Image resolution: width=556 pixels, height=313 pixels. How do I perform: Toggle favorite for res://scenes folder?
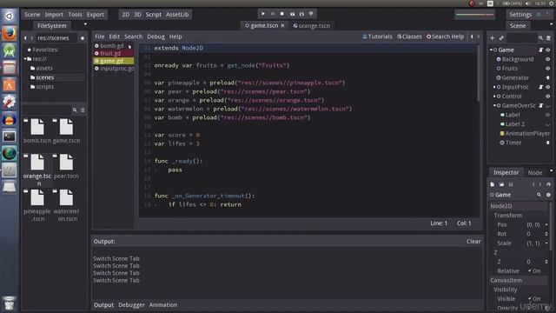[83, 38]
